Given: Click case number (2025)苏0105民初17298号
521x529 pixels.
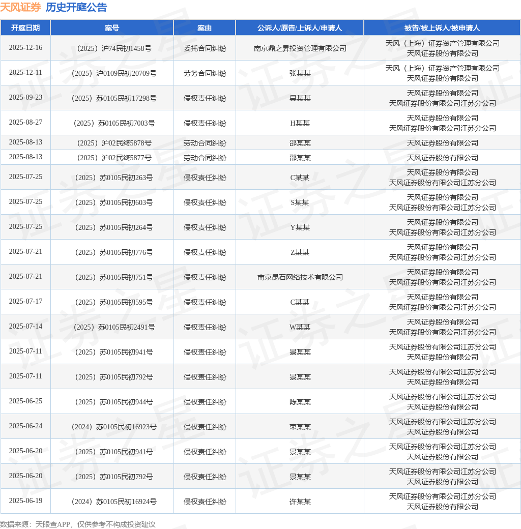Looking at the screenshot, I should click(x=114, y=98).
